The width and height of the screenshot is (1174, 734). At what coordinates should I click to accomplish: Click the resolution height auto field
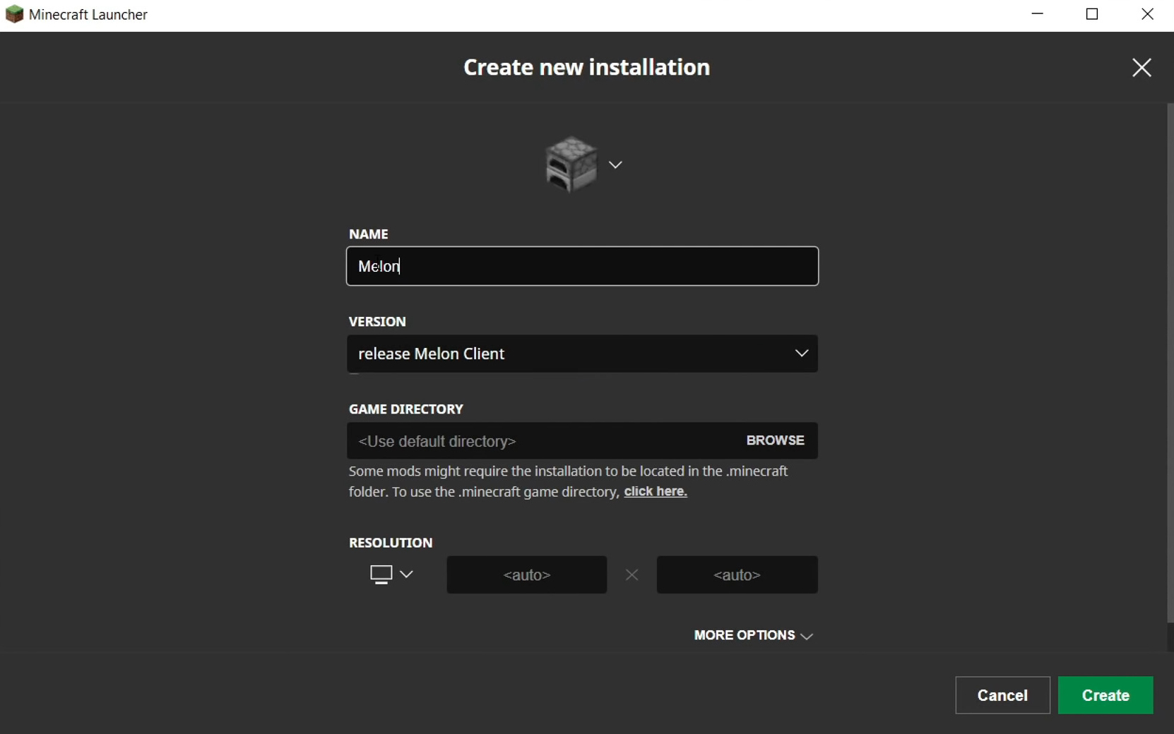[x=737, y=575]
